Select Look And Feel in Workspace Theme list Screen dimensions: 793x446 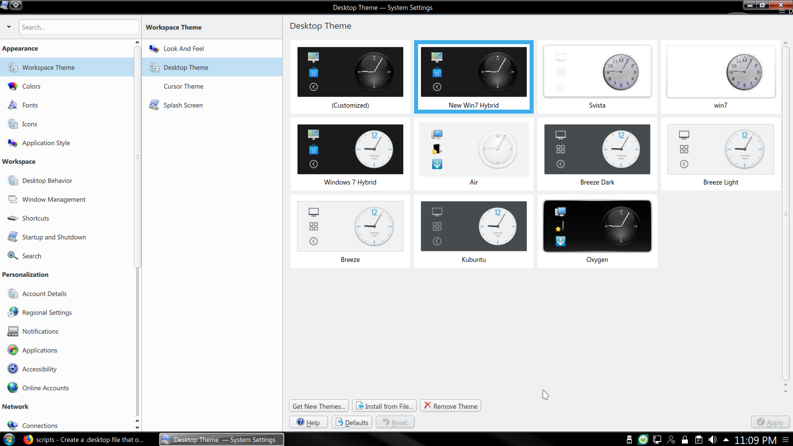point(183,49)
